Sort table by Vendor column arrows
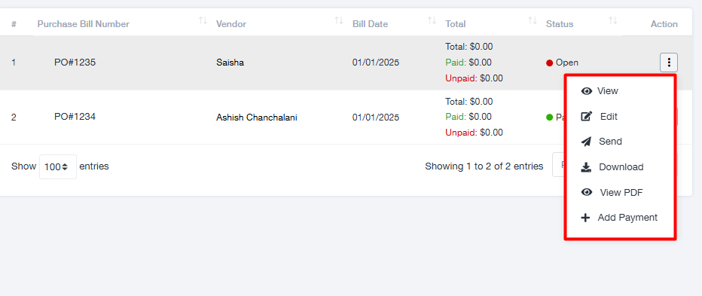 tap(339, 20)
